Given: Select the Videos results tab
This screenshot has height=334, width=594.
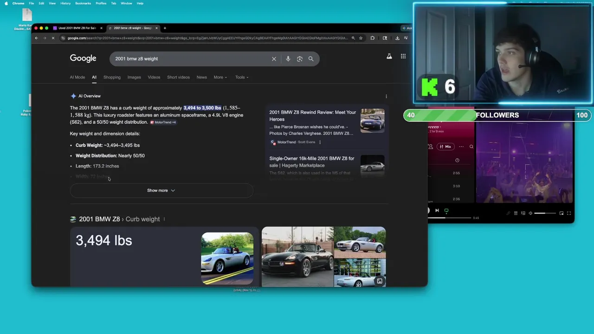Looking at the screenshot, I should tap(154, 77).
